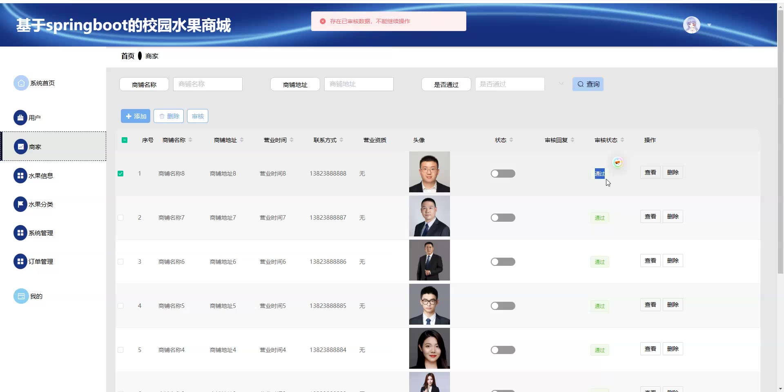Image resolution: width=784 pixels, height=392 pixels.
Task: Click the 系统管理 sidebar icon
Action: (20, 233)
